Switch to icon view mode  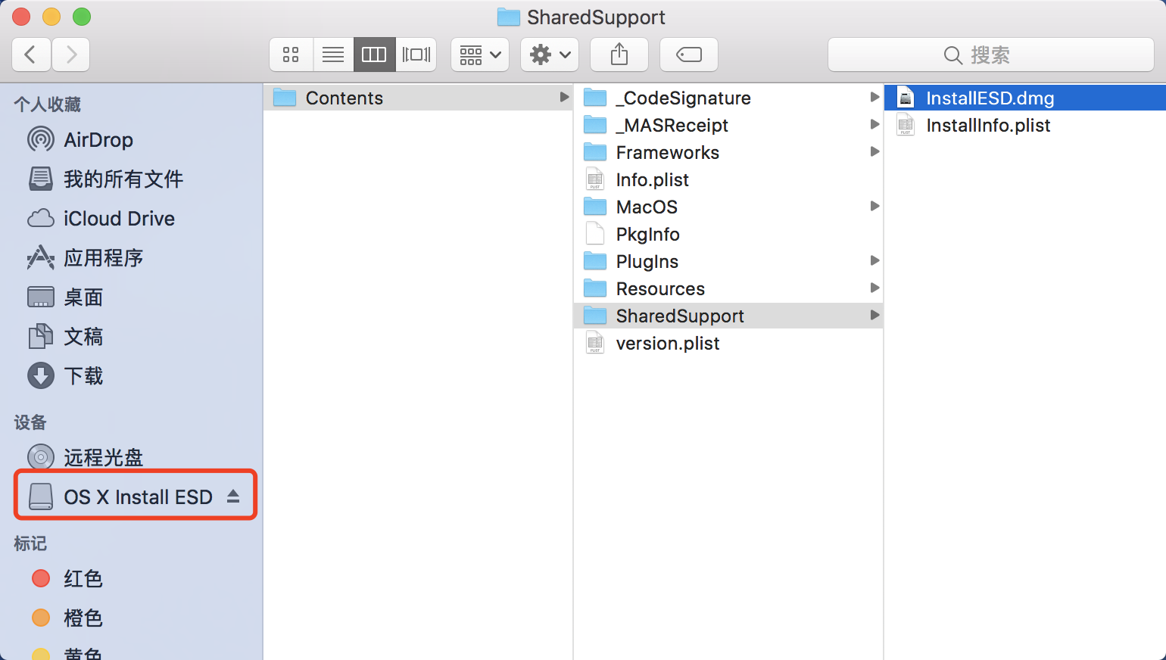[291, 54]
